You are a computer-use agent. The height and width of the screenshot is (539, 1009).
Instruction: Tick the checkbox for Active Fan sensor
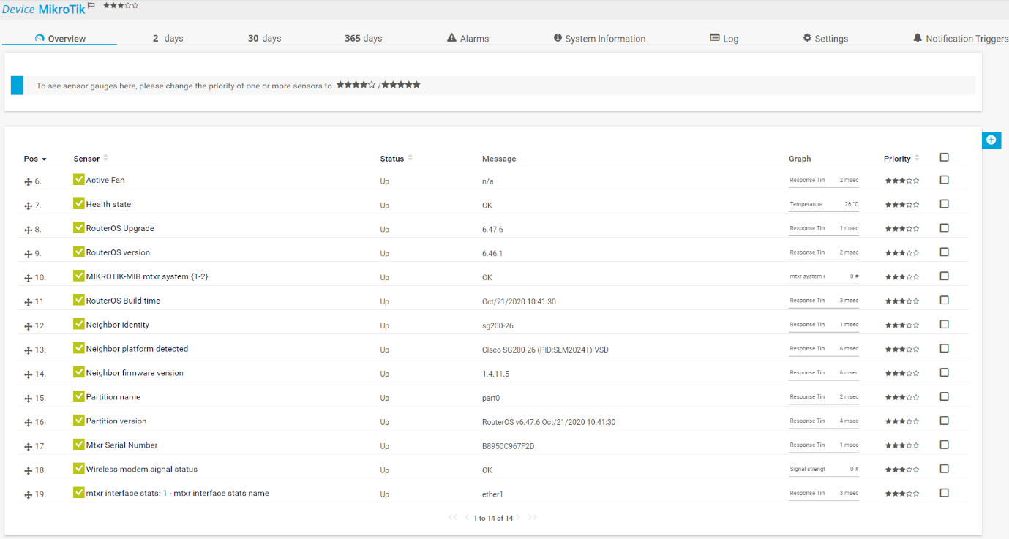pos(944,180)
